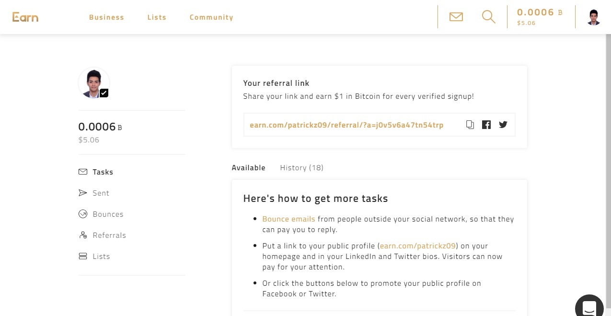
Task: Click the referral link URL text
Action: [x=346, y=125]
